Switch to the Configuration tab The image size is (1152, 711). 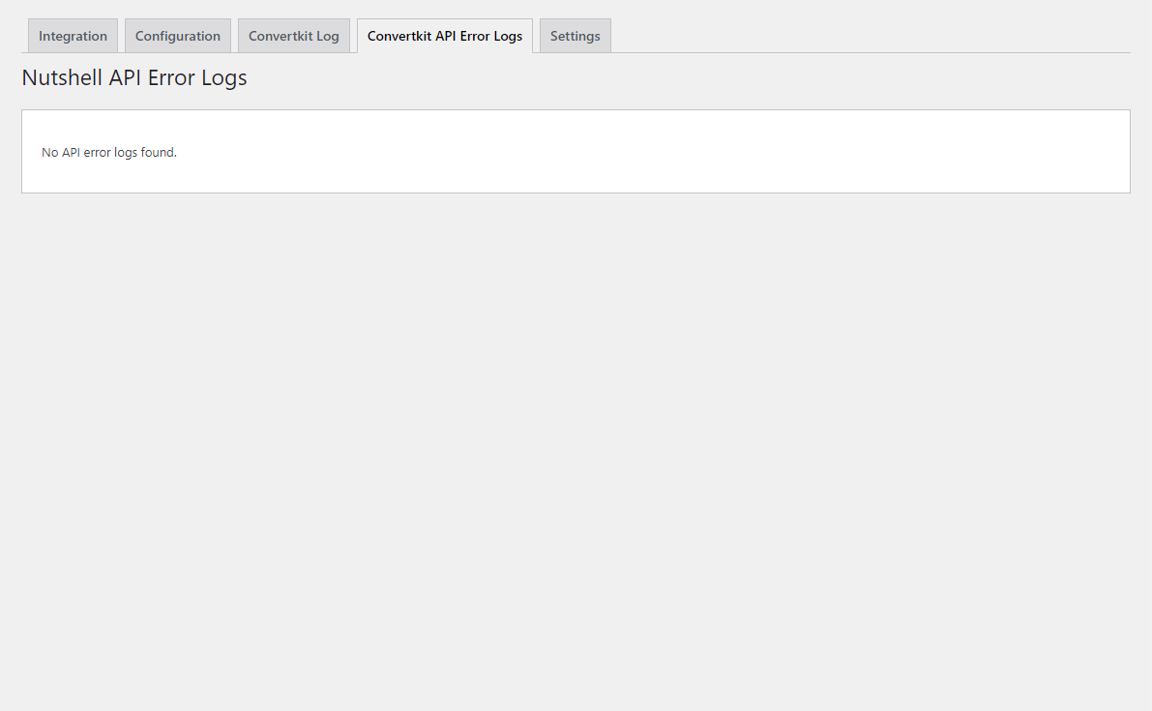click(x=178, y=36)
